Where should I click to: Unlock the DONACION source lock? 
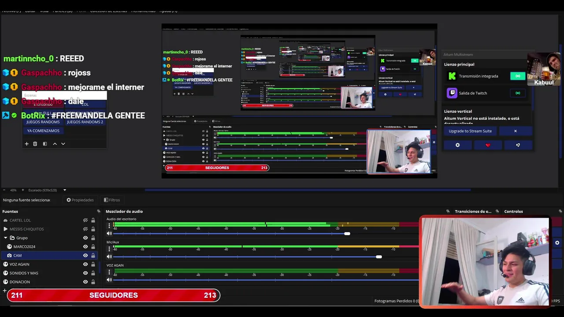(93, 282)
